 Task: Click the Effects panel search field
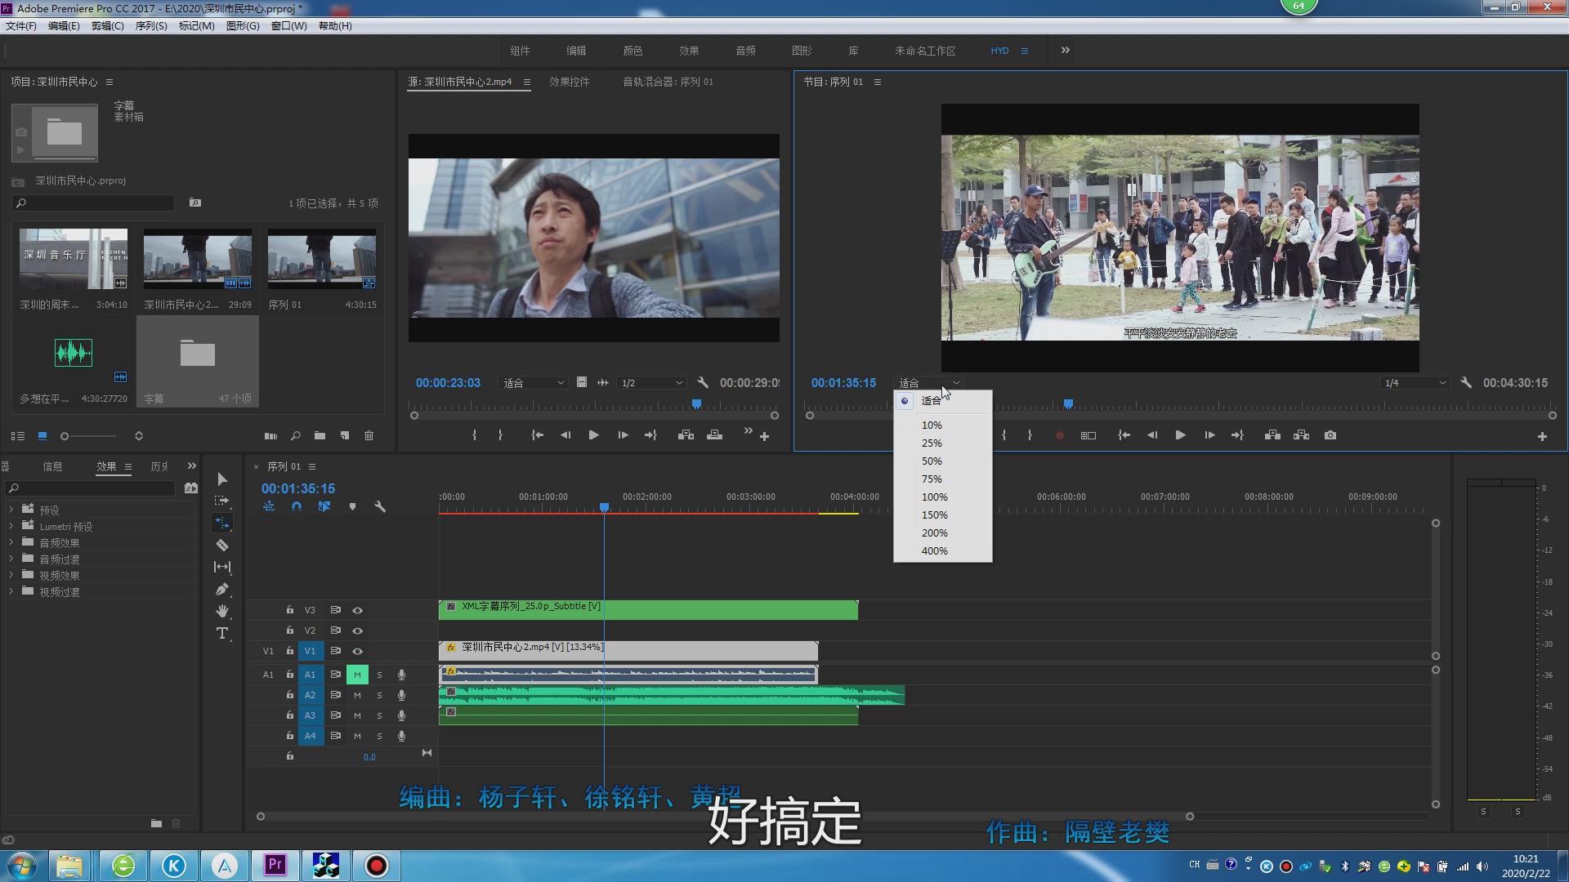92,488
